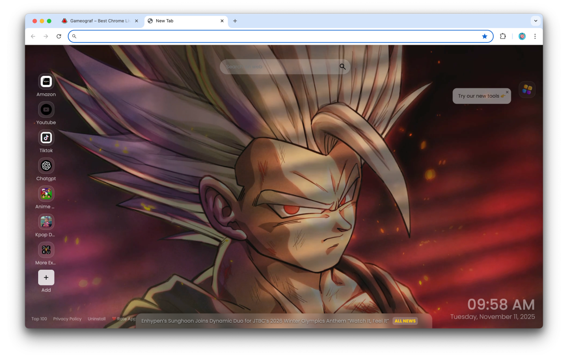Reload the current page
This screenshot has height=355, width=568.
pyautogui.click(x=59, y=36)
